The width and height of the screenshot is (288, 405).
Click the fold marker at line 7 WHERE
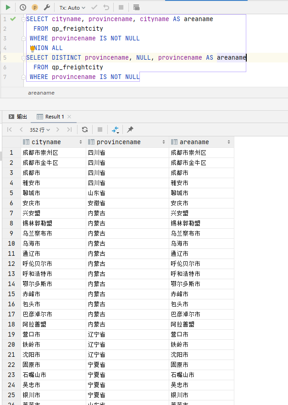point(23,77)
